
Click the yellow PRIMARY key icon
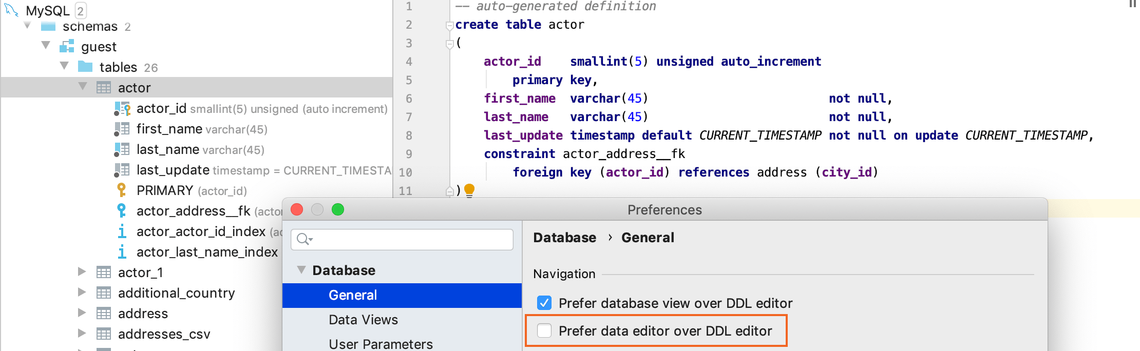pos(122,190)
